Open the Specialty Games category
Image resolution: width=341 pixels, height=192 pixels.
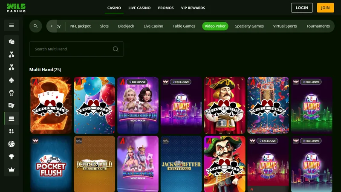pos(249,26)
